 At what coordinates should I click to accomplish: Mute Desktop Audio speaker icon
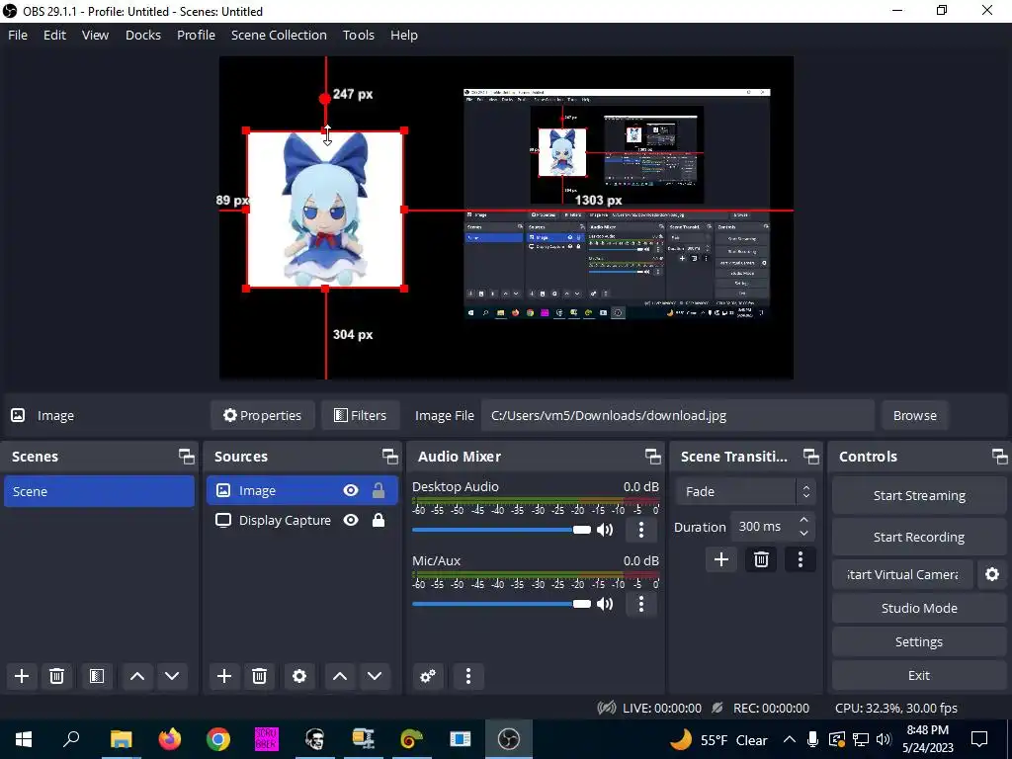(605, 530)
